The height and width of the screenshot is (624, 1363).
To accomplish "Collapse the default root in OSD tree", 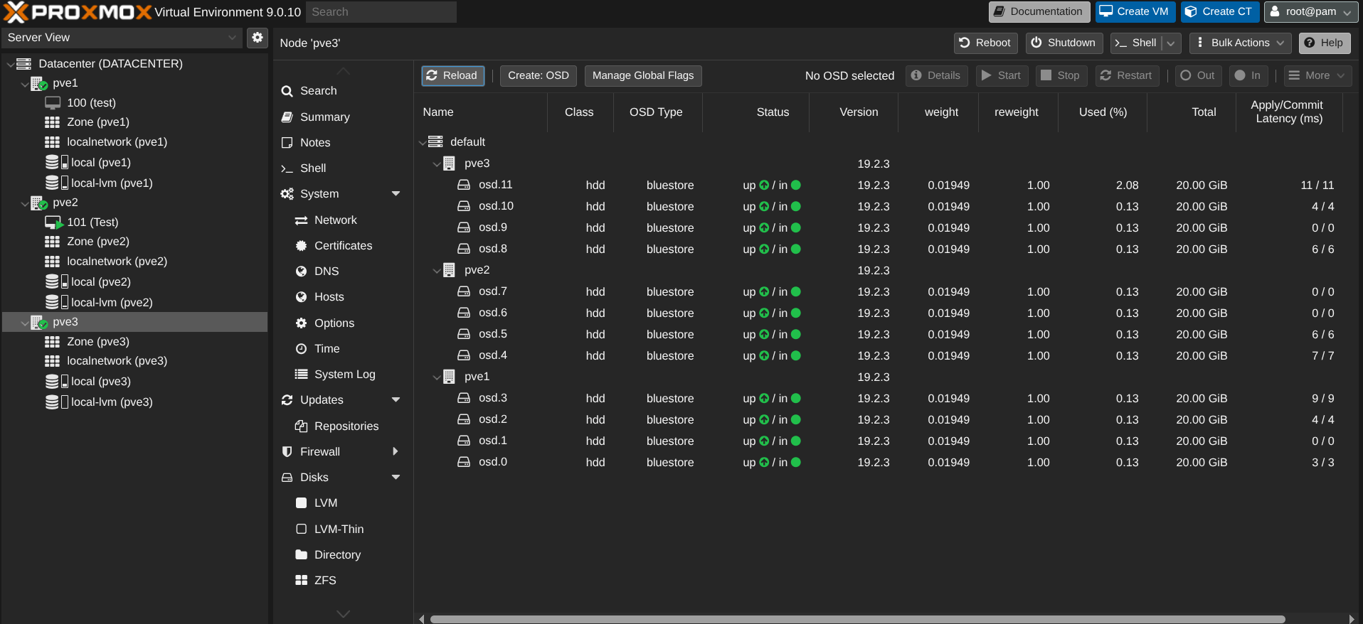I will click(423, 143).
